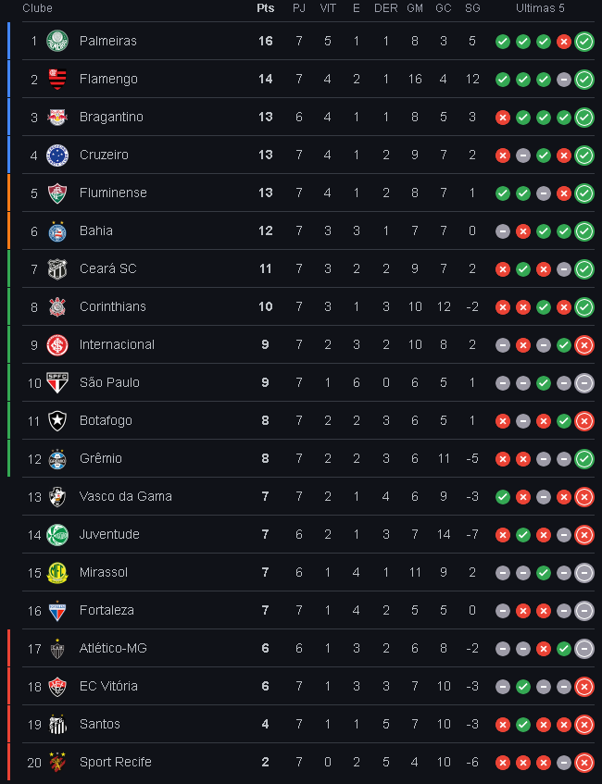Select the São Paulo SPFC crest
This screenshot has height=784, width=602.
click(57, 383)
